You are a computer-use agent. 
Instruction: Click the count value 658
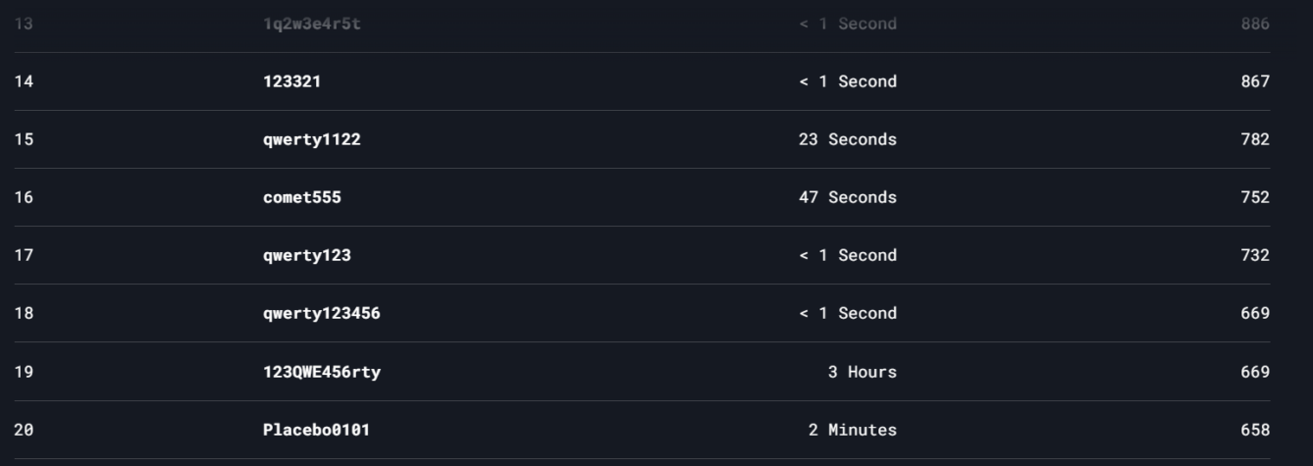(1254, 430)
